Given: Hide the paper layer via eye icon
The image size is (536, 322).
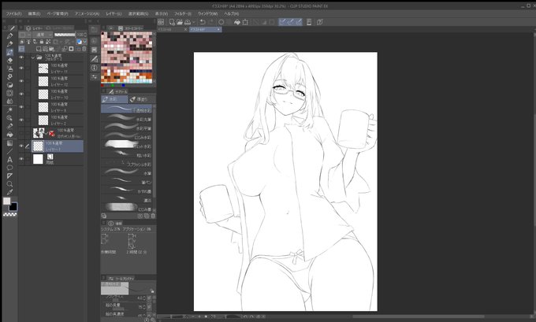Looking at the screenshot, I should tap(21, 159).
